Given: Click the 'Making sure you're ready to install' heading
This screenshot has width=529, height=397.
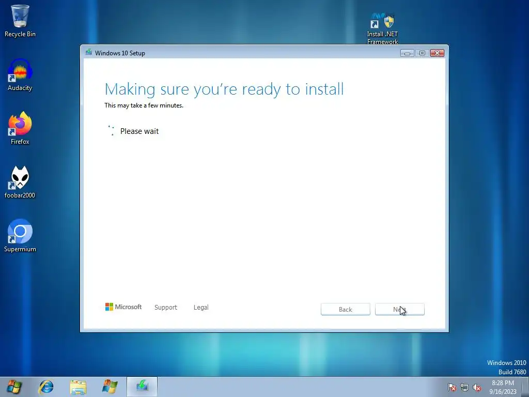Looking at the screenshot, I should coord(224,89).
